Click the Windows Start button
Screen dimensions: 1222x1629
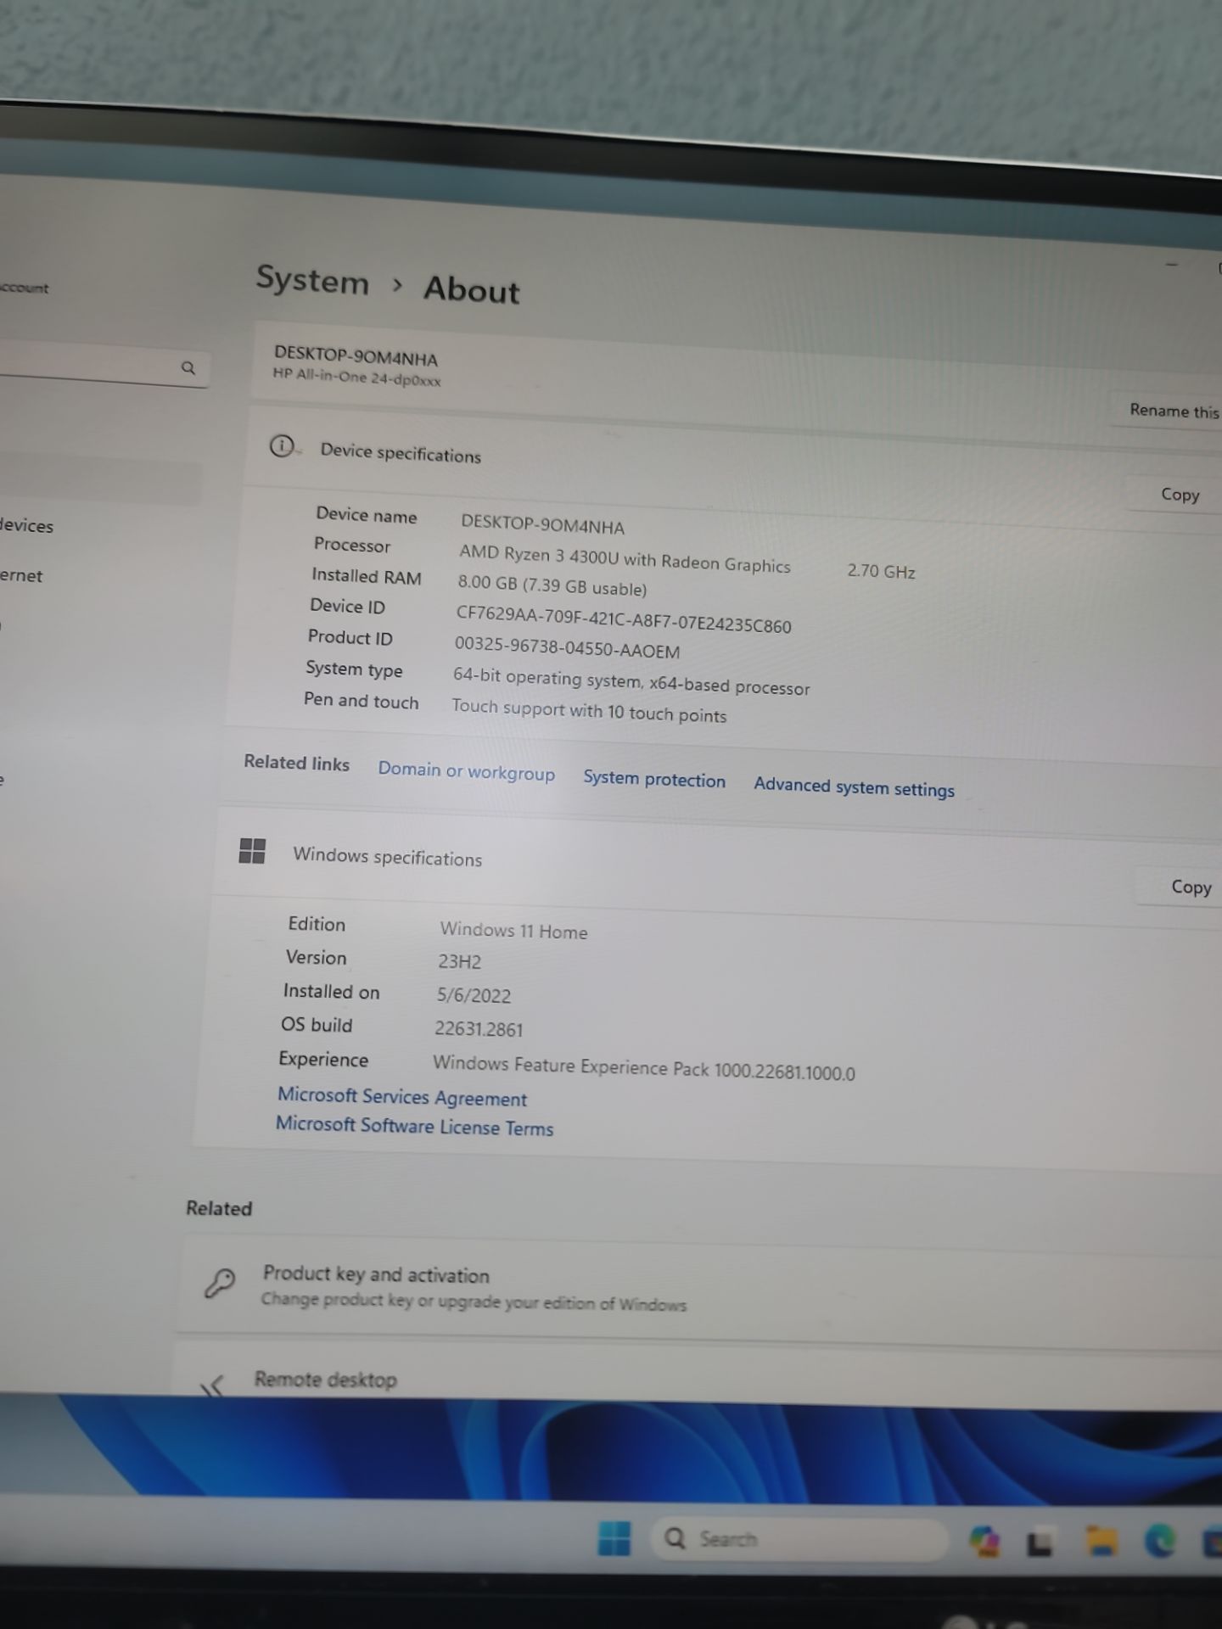coord(614,1537)
